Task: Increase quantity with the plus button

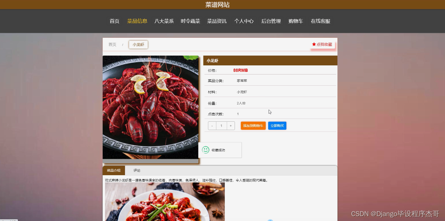Action: tap(231, 126)
